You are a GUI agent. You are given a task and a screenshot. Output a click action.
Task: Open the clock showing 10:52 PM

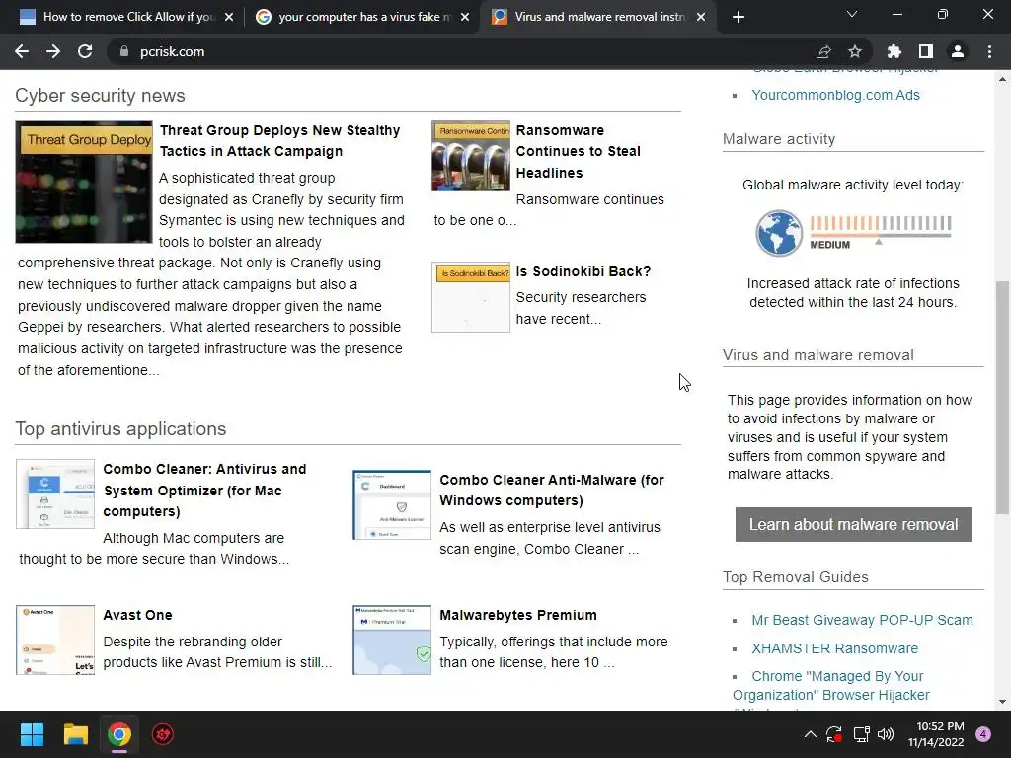[x=936, y=734]
